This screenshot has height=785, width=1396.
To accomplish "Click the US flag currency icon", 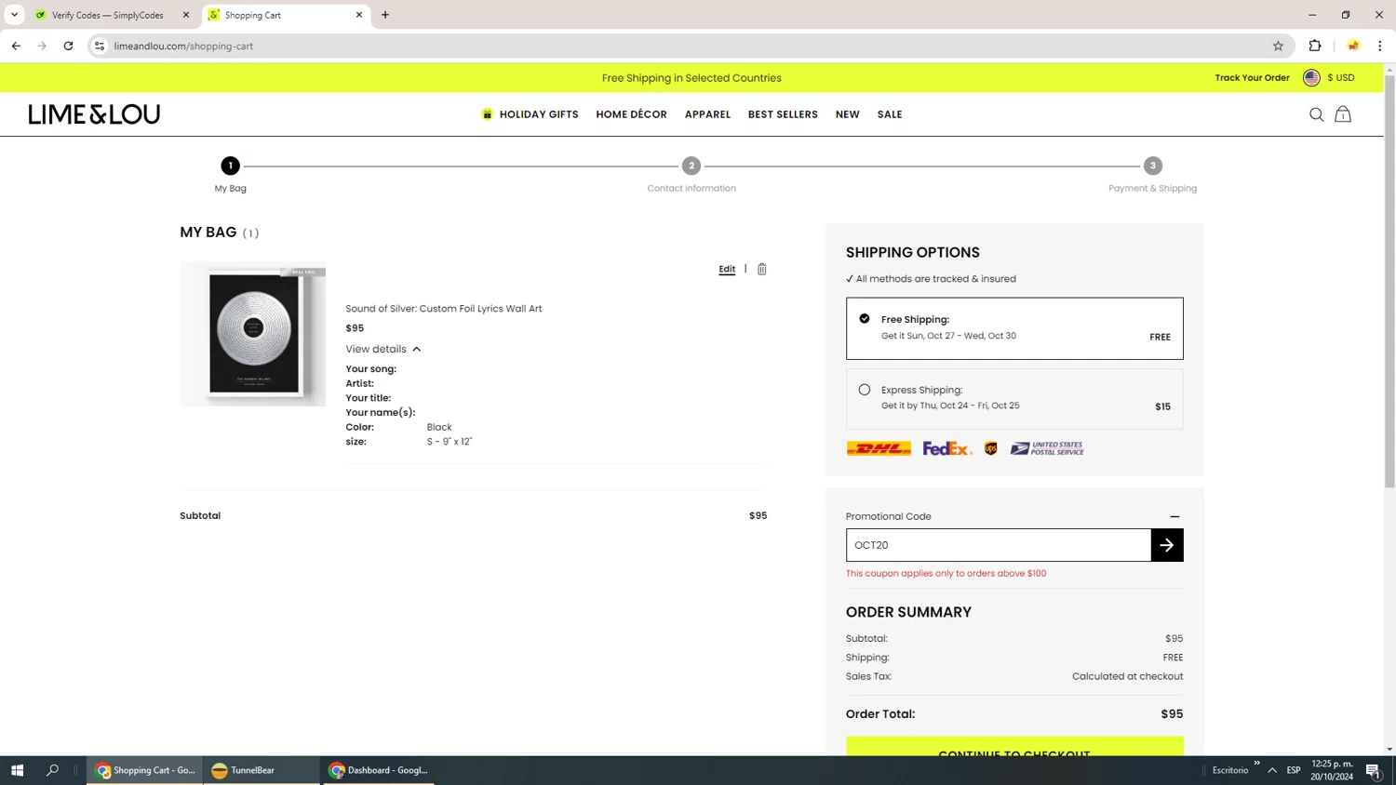I will pos(1311,78).
